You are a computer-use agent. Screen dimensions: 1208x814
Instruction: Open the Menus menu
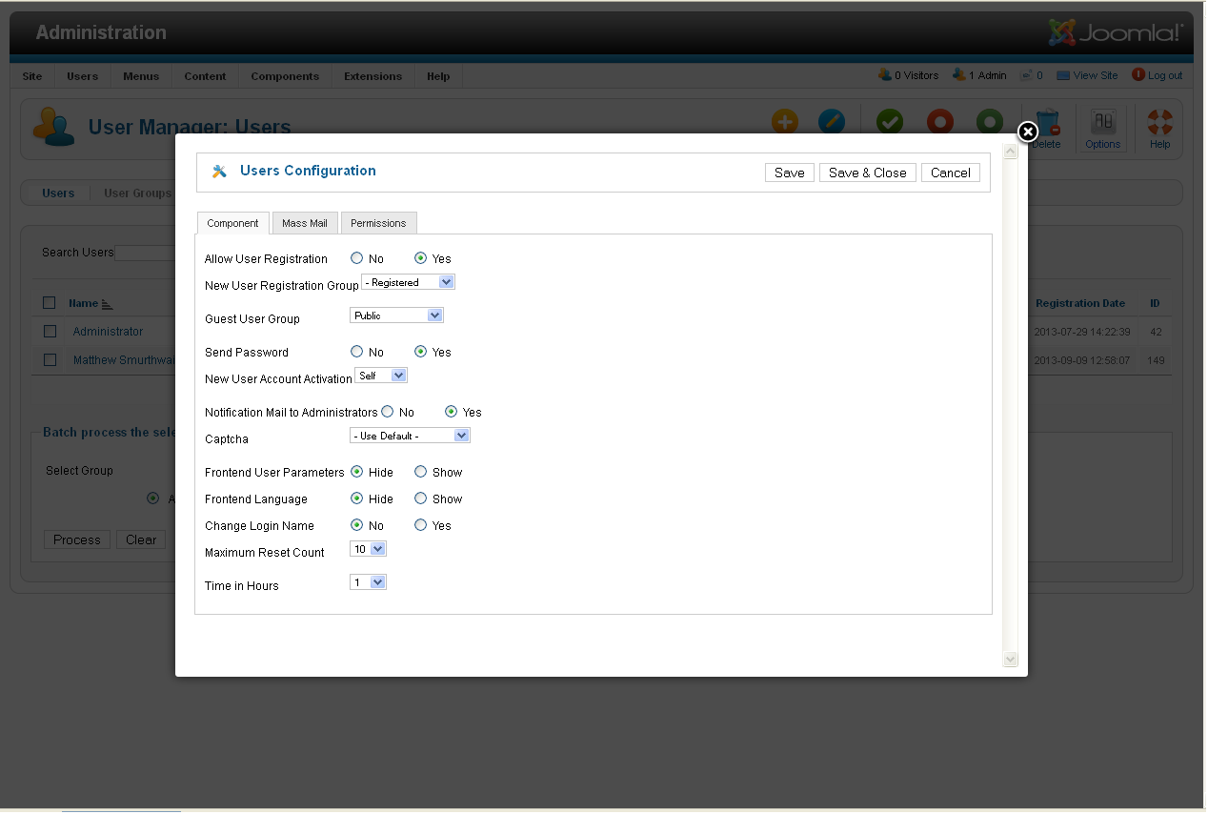click(x=141, y=76)
